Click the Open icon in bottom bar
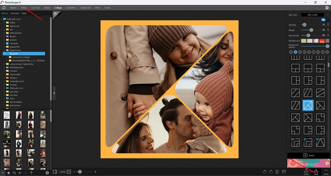Viewport: 331px width, 176px height. point(306,171)
